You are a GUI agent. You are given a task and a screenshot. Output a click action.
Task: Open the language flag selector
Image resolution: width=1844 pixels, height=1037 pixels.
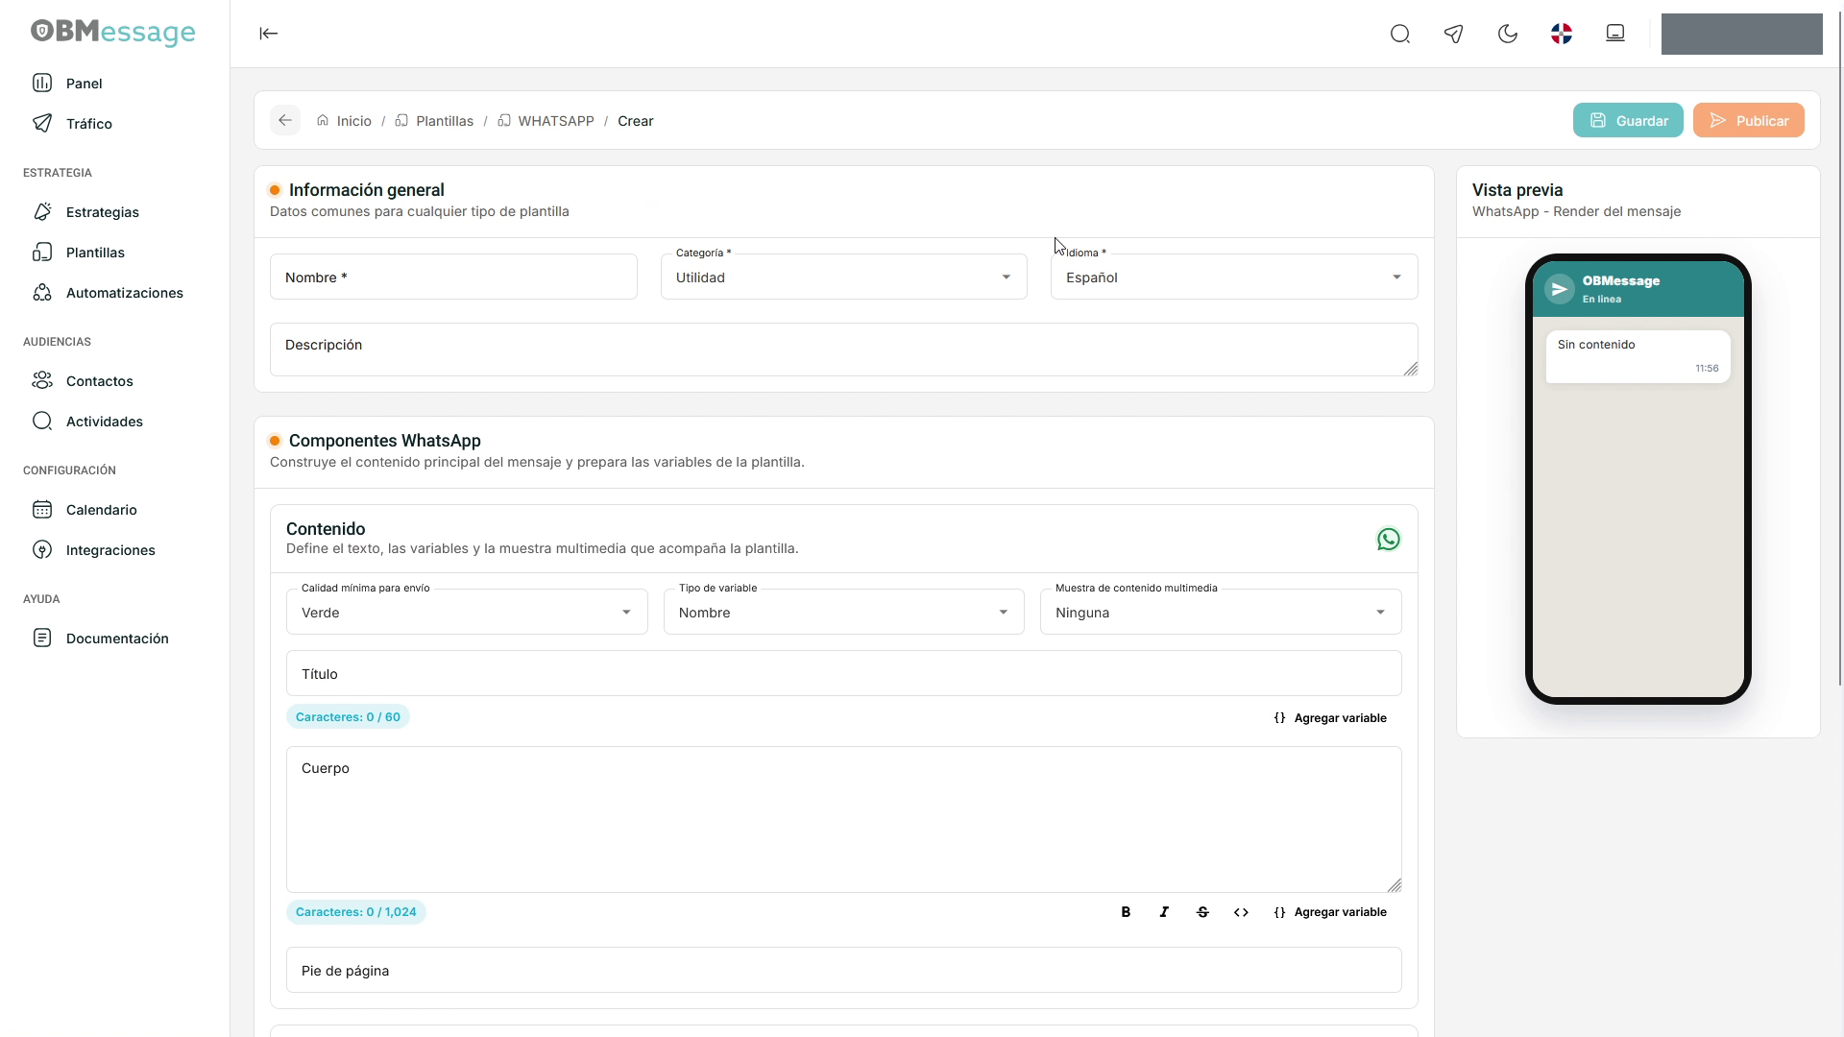point(1562,35)
